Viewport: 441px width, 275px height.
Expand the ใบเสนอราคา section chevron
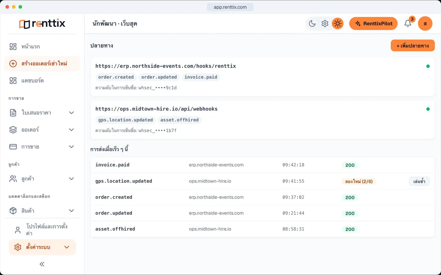pyautogui.click(x=71, y=113)
